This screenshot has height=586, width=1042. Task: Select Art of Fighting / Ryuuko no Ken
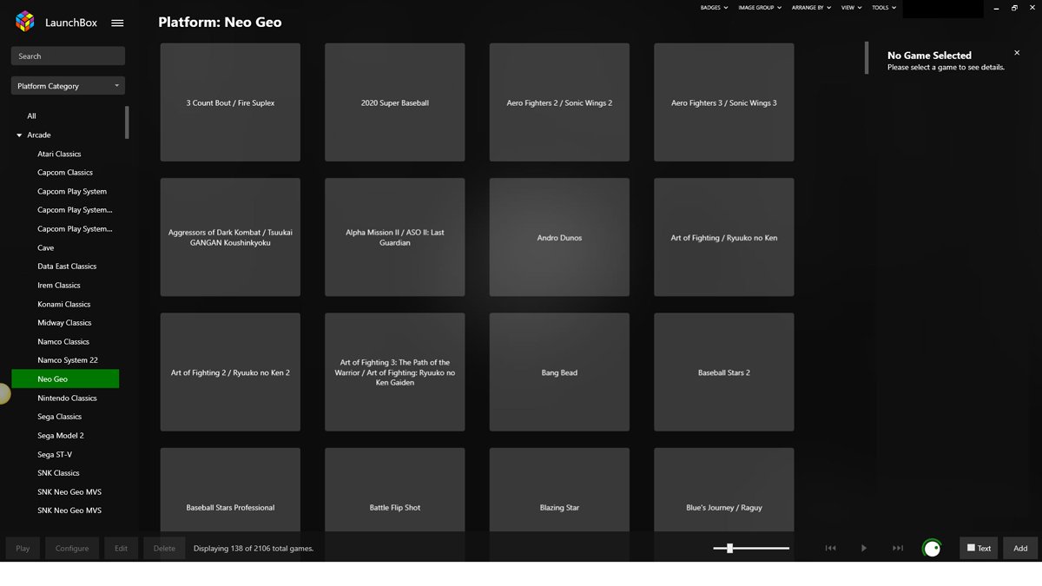(x=724, y=237)
